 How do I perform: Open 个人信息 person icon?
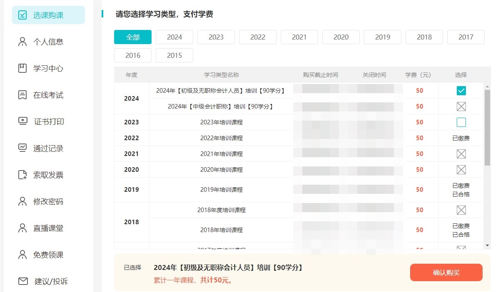[22, 42]
